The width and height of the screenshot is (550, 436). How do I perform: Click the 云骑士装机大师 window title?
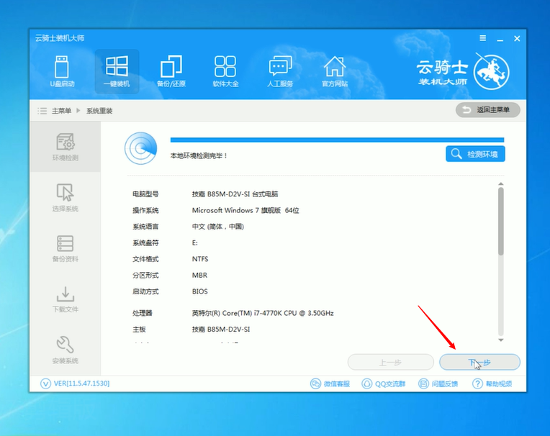pyautogui.click(x=60, y=38)
